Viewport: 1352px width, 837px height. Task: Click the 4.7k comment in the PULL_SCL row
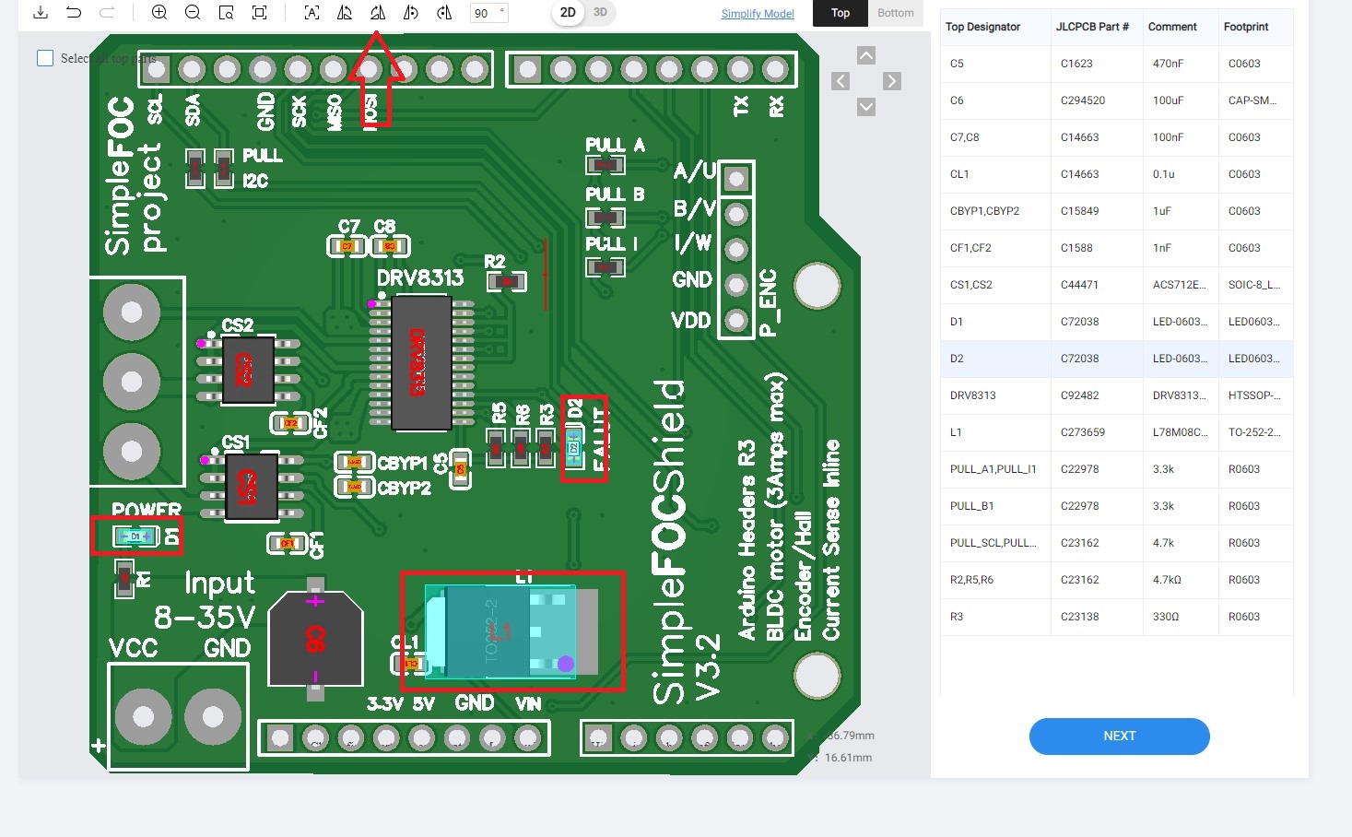(1162, 543)
